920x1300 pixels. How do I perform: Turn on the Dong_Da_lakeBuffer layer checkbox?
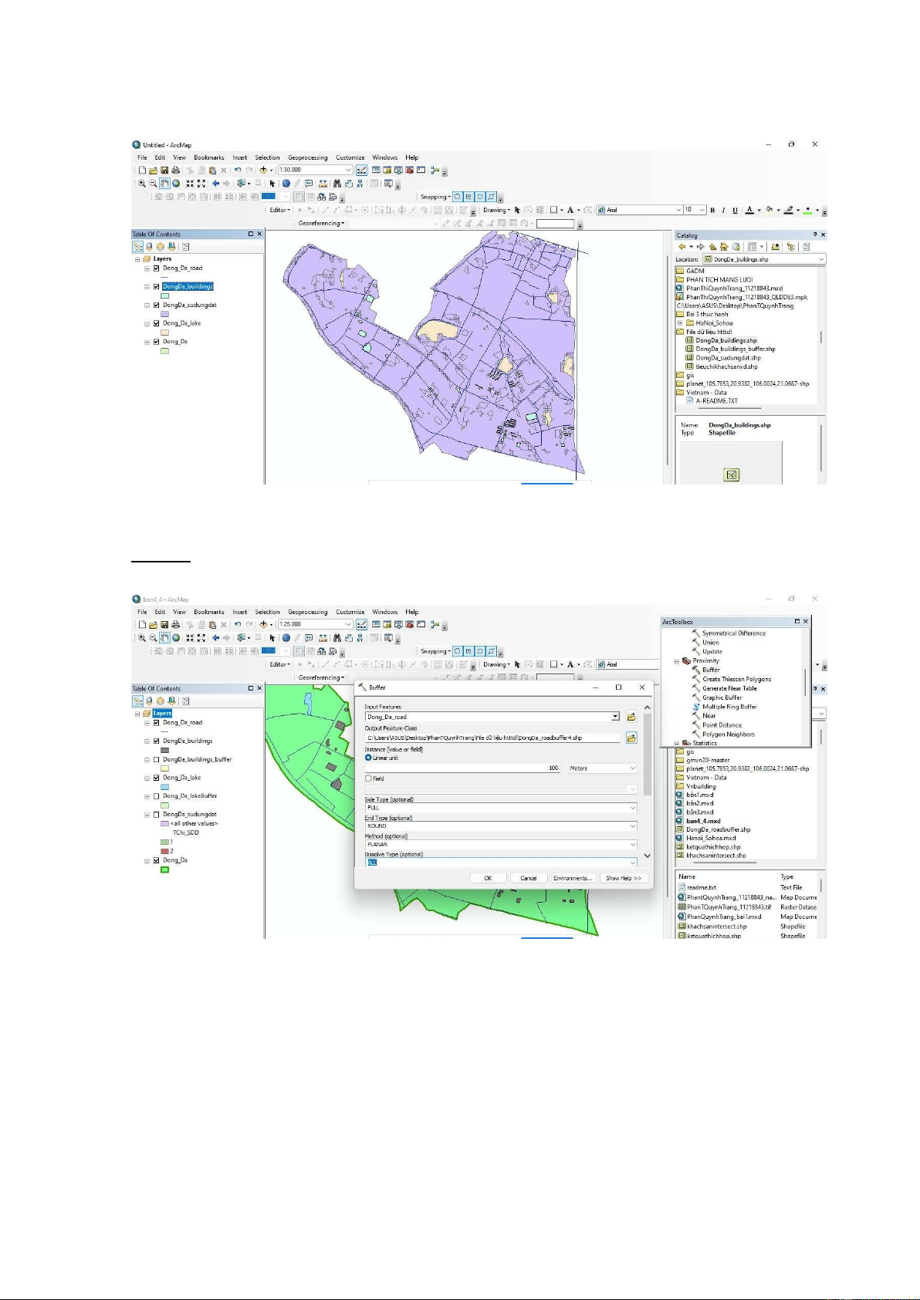tap(157, 796)
